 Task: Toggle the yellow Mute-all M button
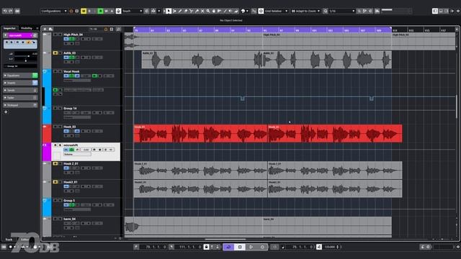[x=84, y=11]
